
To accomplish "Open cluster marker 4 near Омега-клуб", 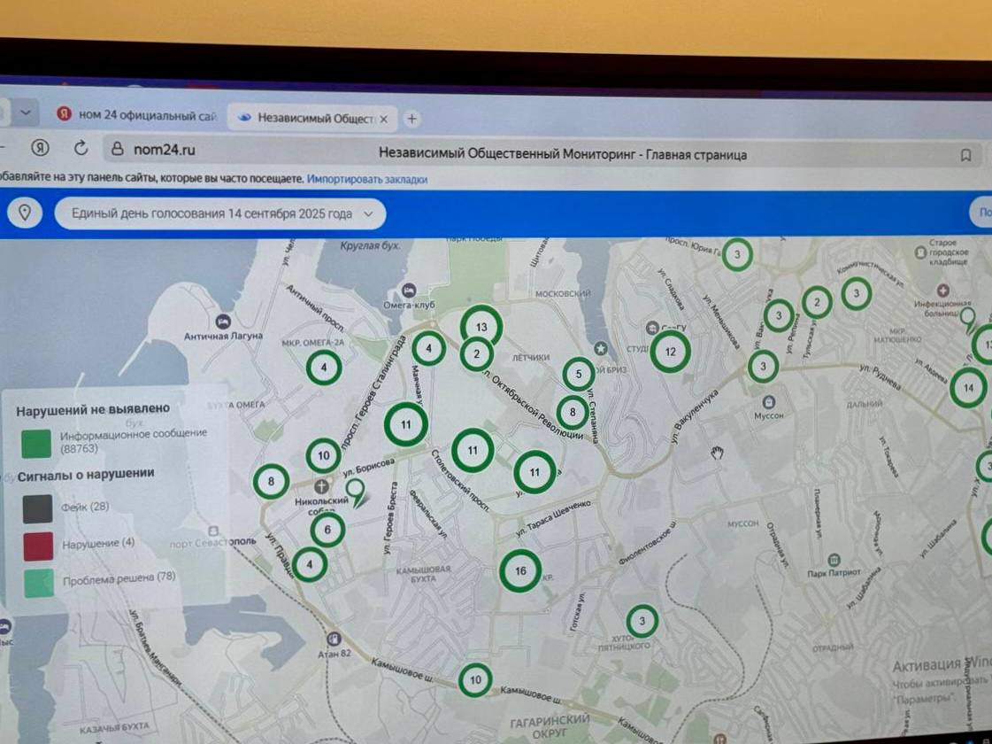I will point(428,348).
